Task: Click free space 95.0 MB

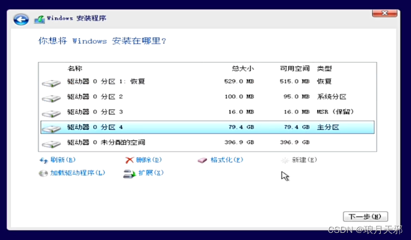Action: 296,96
